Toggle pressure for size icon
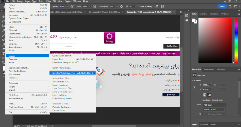The height and width of the screenshot is (127, 241). pyautogui.click(x=157, y=6)
